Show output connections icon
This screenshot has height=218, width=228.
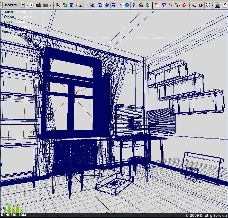click(201, 5)
